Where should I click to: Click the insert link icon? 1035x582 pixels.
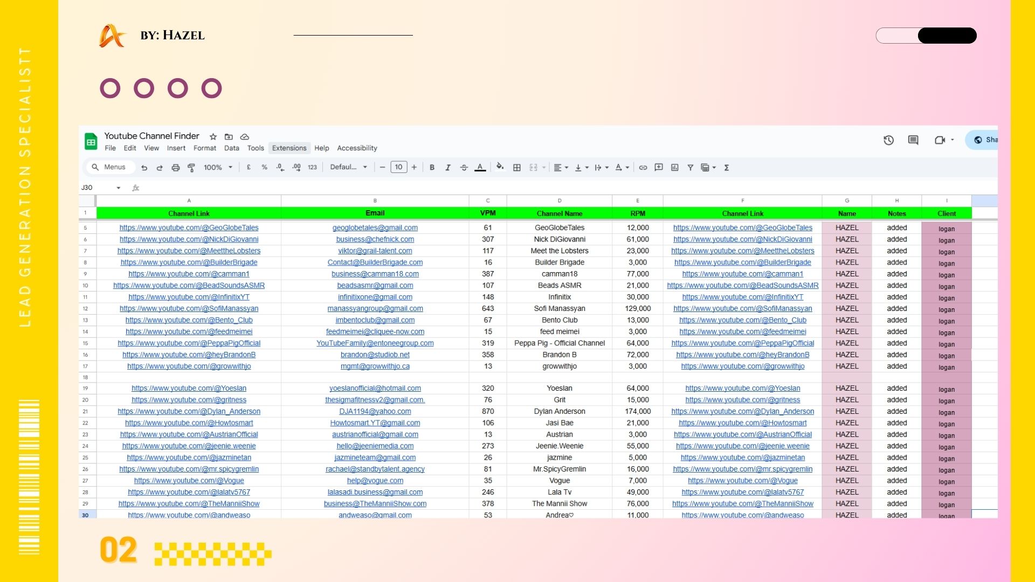point(643,168)
